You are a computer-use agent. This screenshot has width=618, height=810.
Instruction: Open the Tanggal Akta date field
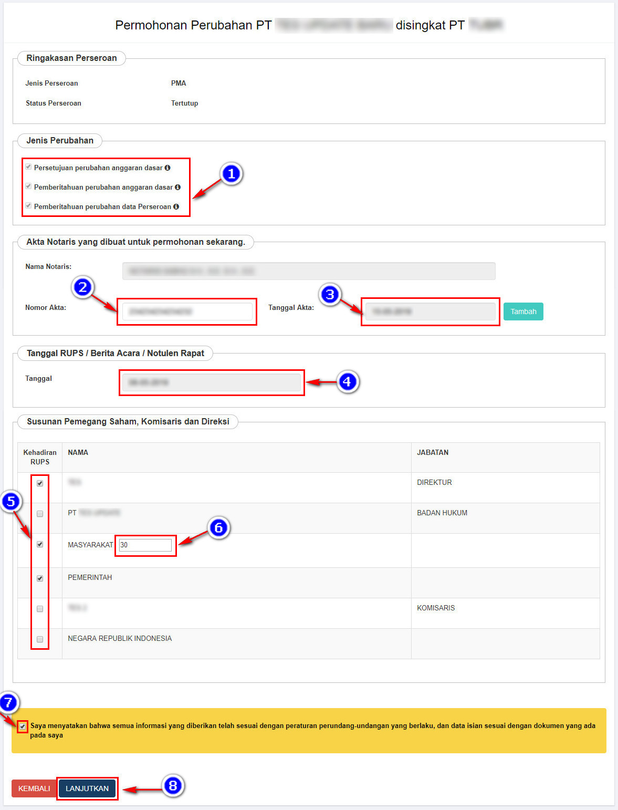(x=430, y=311)
